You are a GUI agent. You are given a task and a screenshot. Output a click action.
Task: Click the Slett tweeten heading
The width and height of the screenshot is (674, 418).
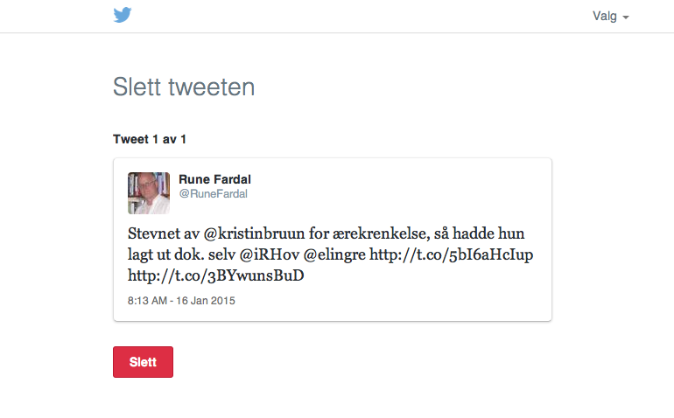coord(184,87)
